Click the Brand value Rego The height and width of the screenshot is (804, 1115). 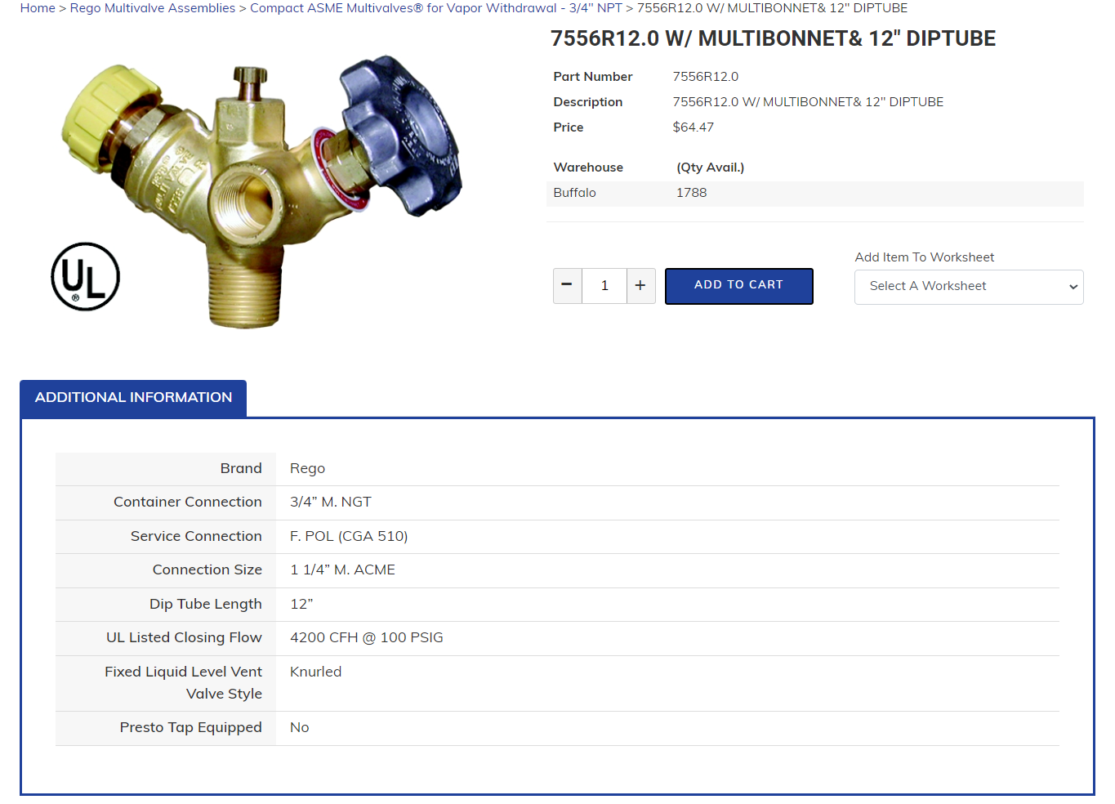coord(307,469)
